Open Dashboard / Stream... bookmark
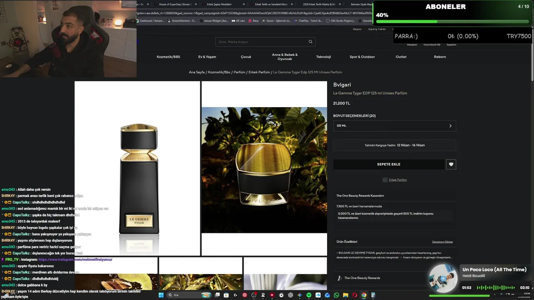 point(150,20)
